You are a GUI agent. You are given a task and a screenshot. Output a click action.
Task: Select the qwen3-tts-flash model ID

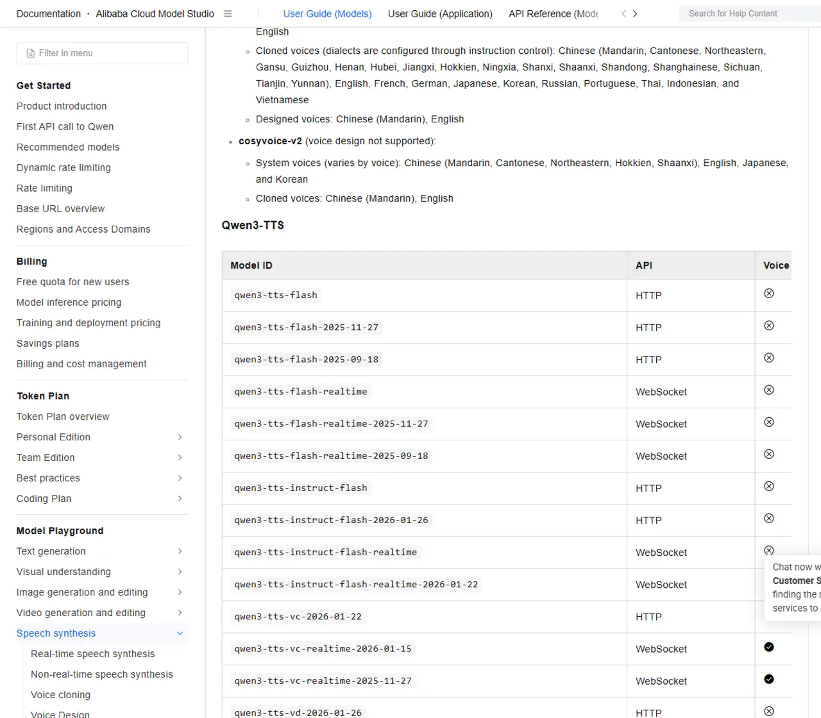tap(276, 296)
